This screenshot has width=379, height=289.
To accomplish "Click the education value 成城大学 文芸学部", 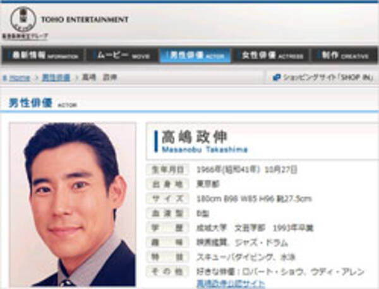I will pyautogui.click(x=231, y=228).
